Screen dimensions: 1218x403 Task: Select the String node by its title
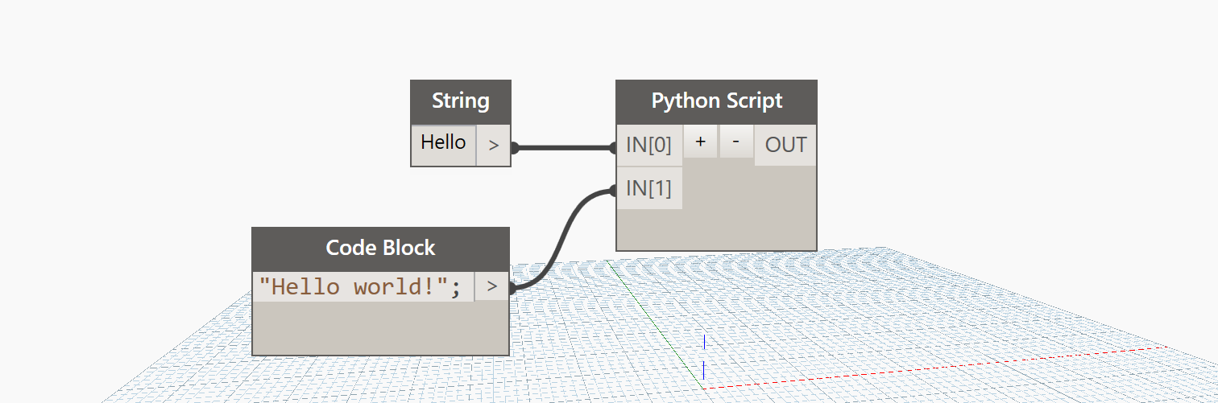[x=461, y=101]
